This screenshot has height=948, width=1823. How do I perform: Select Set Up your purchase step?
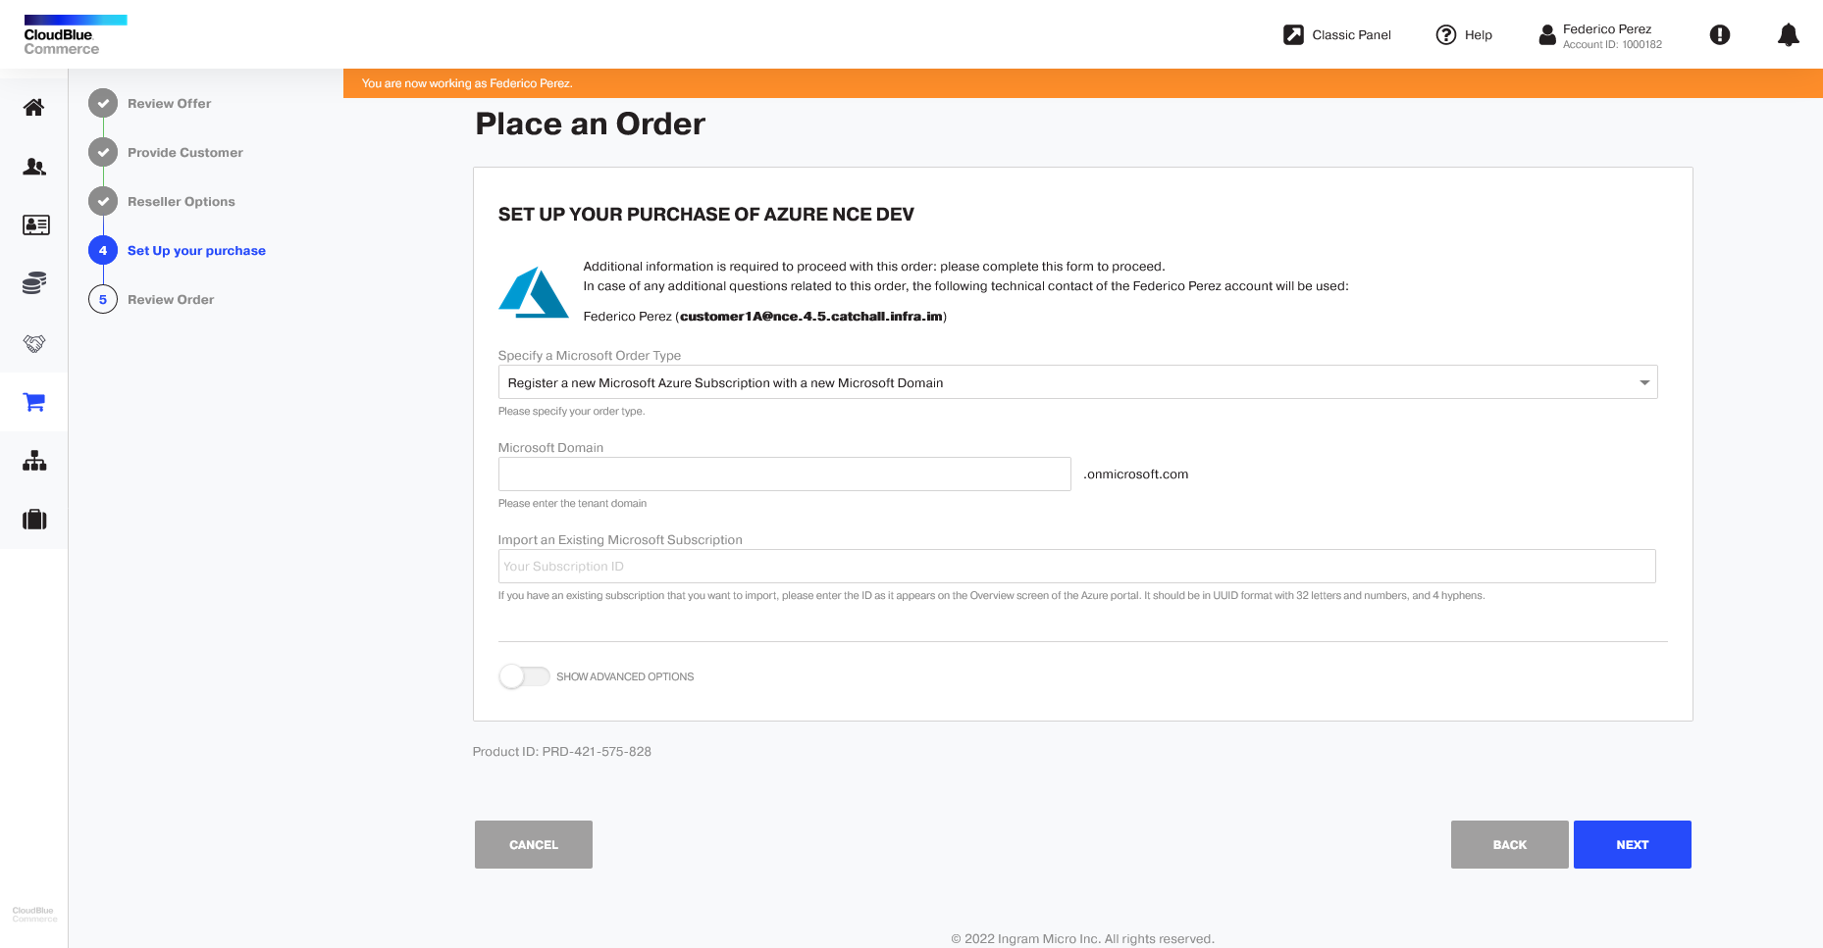(x=196, y=250)
